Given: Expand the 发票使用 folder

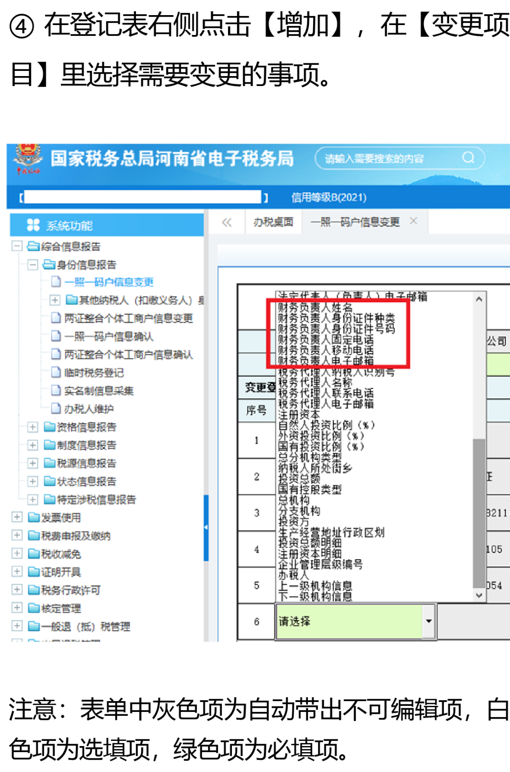Looking at the screenshot, I should point(17,517).
